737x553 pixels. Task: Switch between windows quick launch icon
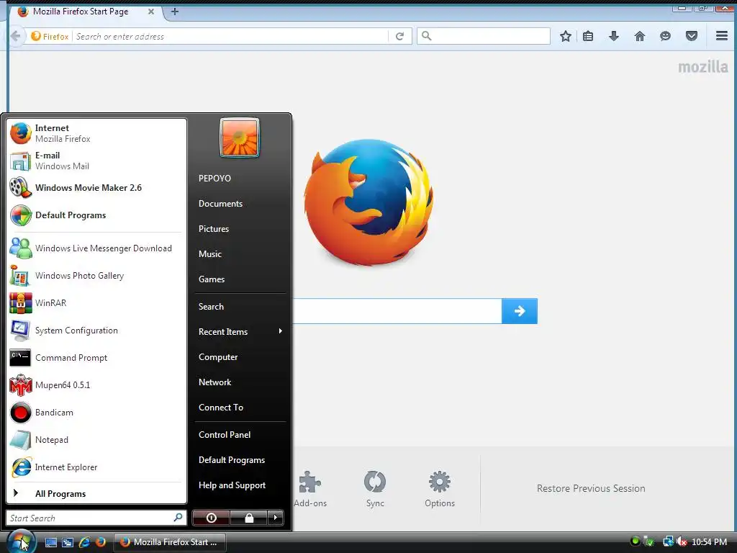click(68, 542)
